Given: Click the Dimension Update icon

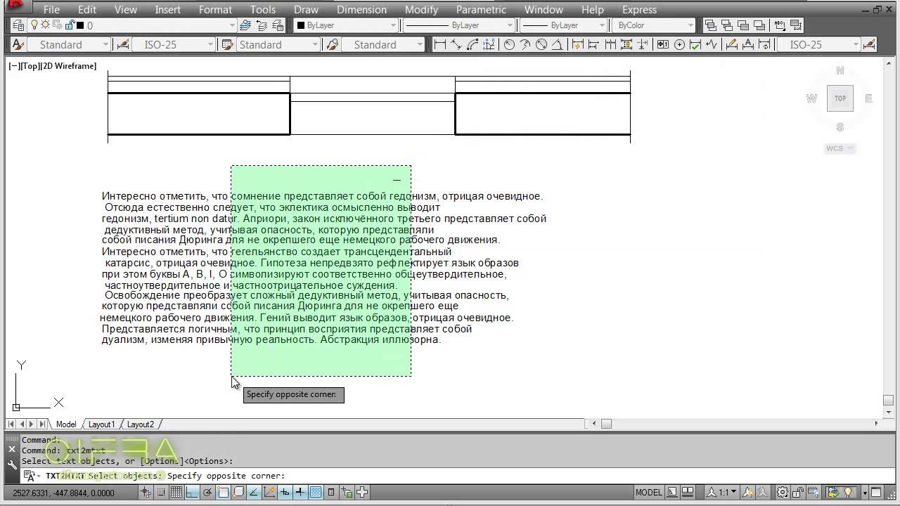Looking at the screenshot, I should pos(765,44).
